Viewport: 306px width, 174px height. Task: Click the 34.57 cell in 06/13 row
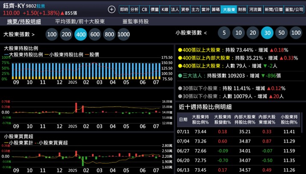click(x=245, y=170)
